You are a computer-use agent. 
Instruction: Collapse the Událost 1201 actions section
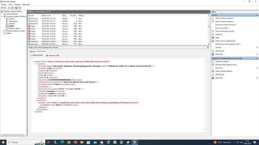[257, 58]
